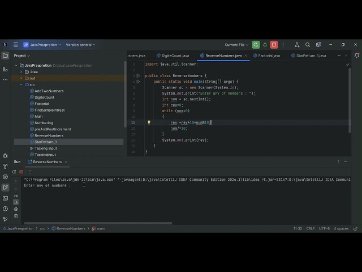
Task: Open the Git tool window icon
Action: click(5, 219)
